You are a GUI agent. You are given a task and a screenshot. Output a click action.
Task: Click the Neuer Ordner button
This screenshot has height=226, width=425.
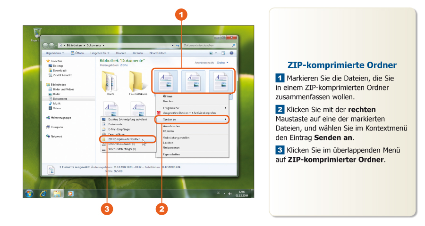click(x=157, y=53)
